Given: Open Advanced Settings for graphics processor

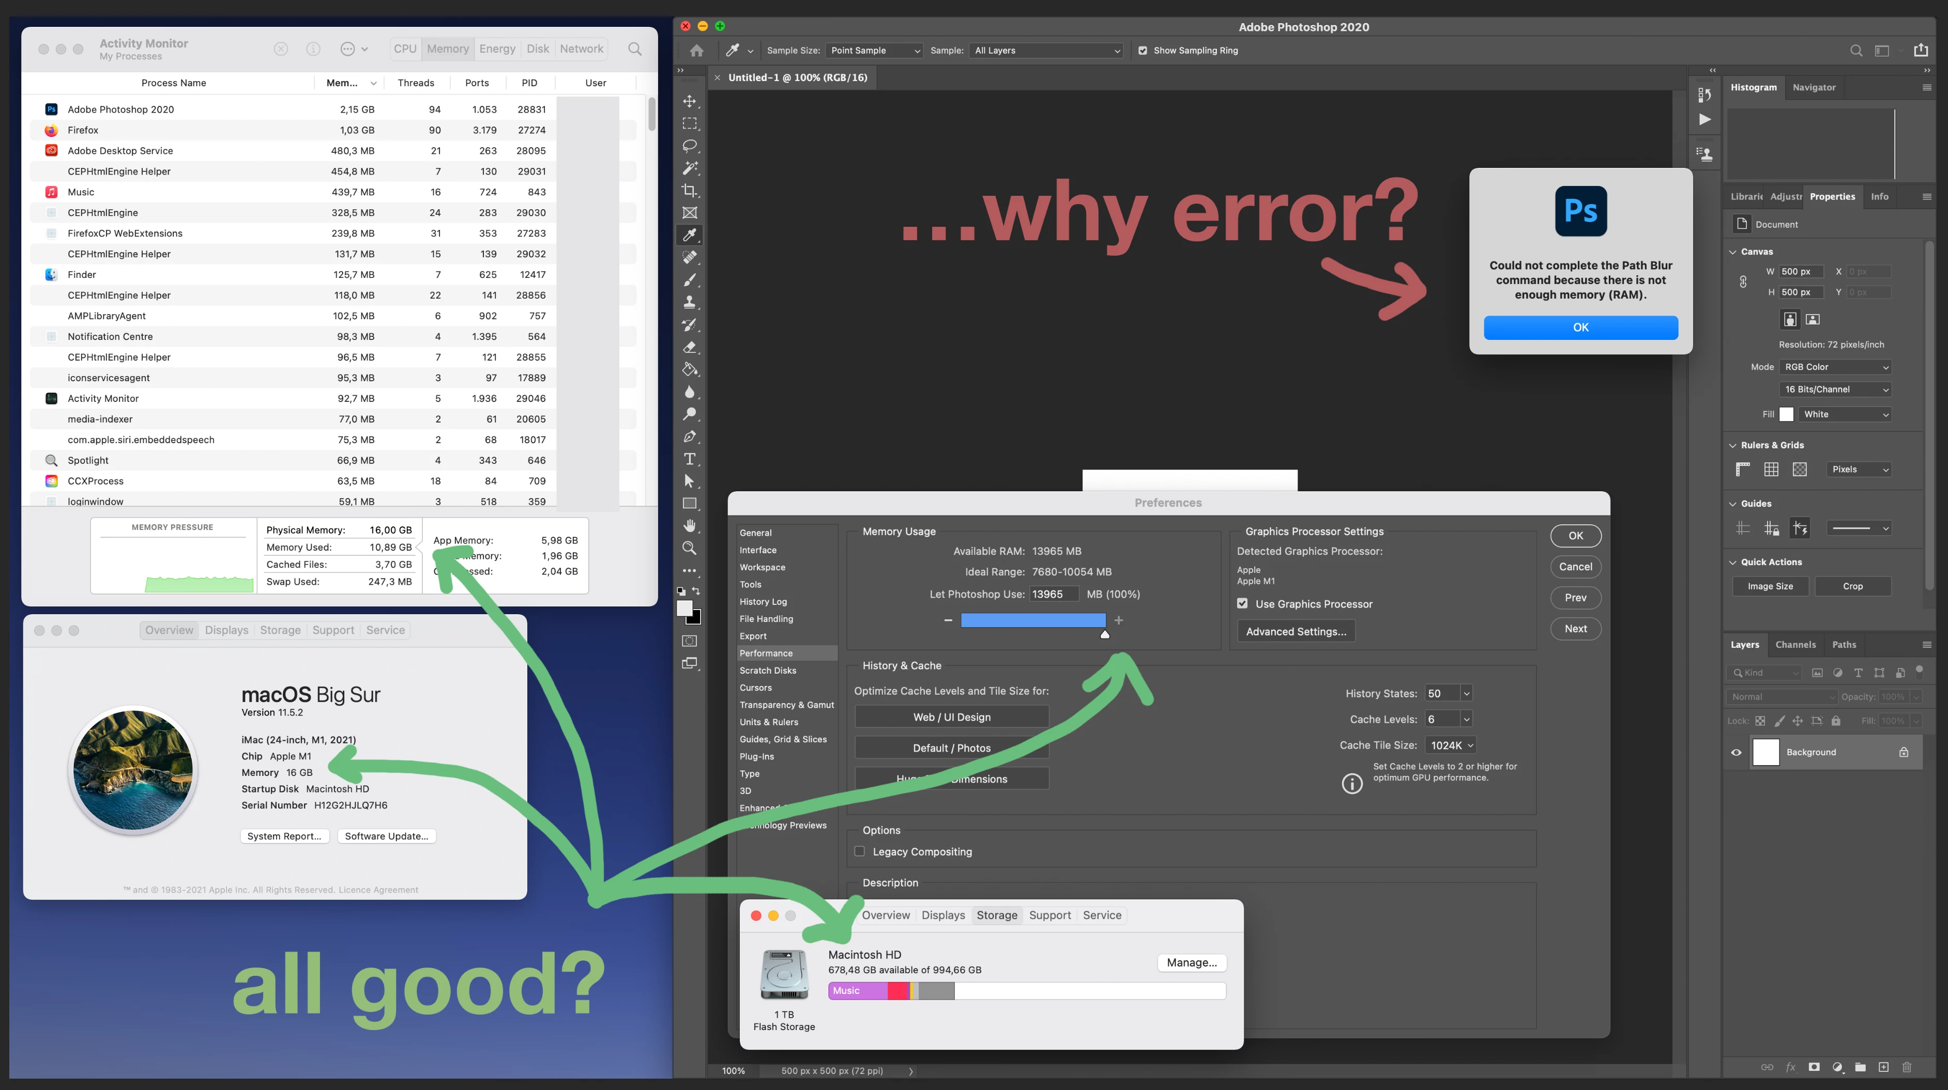Looking at the screenshot, I should pyautogui.click(x=1296, y=631).
